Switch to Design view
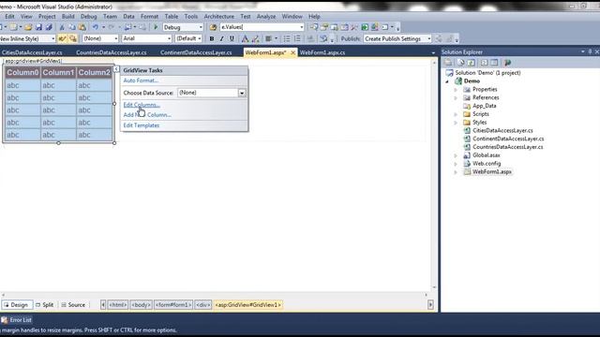 [17, 305]
